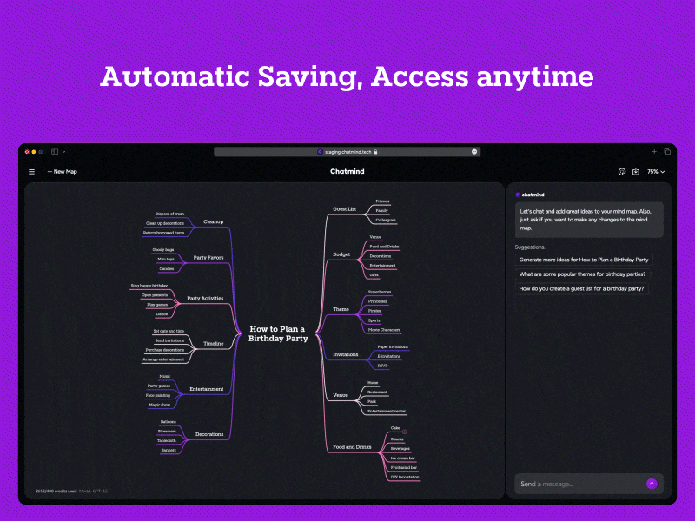Click the Set date and time node

pyautogui.click(x=169, y=331)
